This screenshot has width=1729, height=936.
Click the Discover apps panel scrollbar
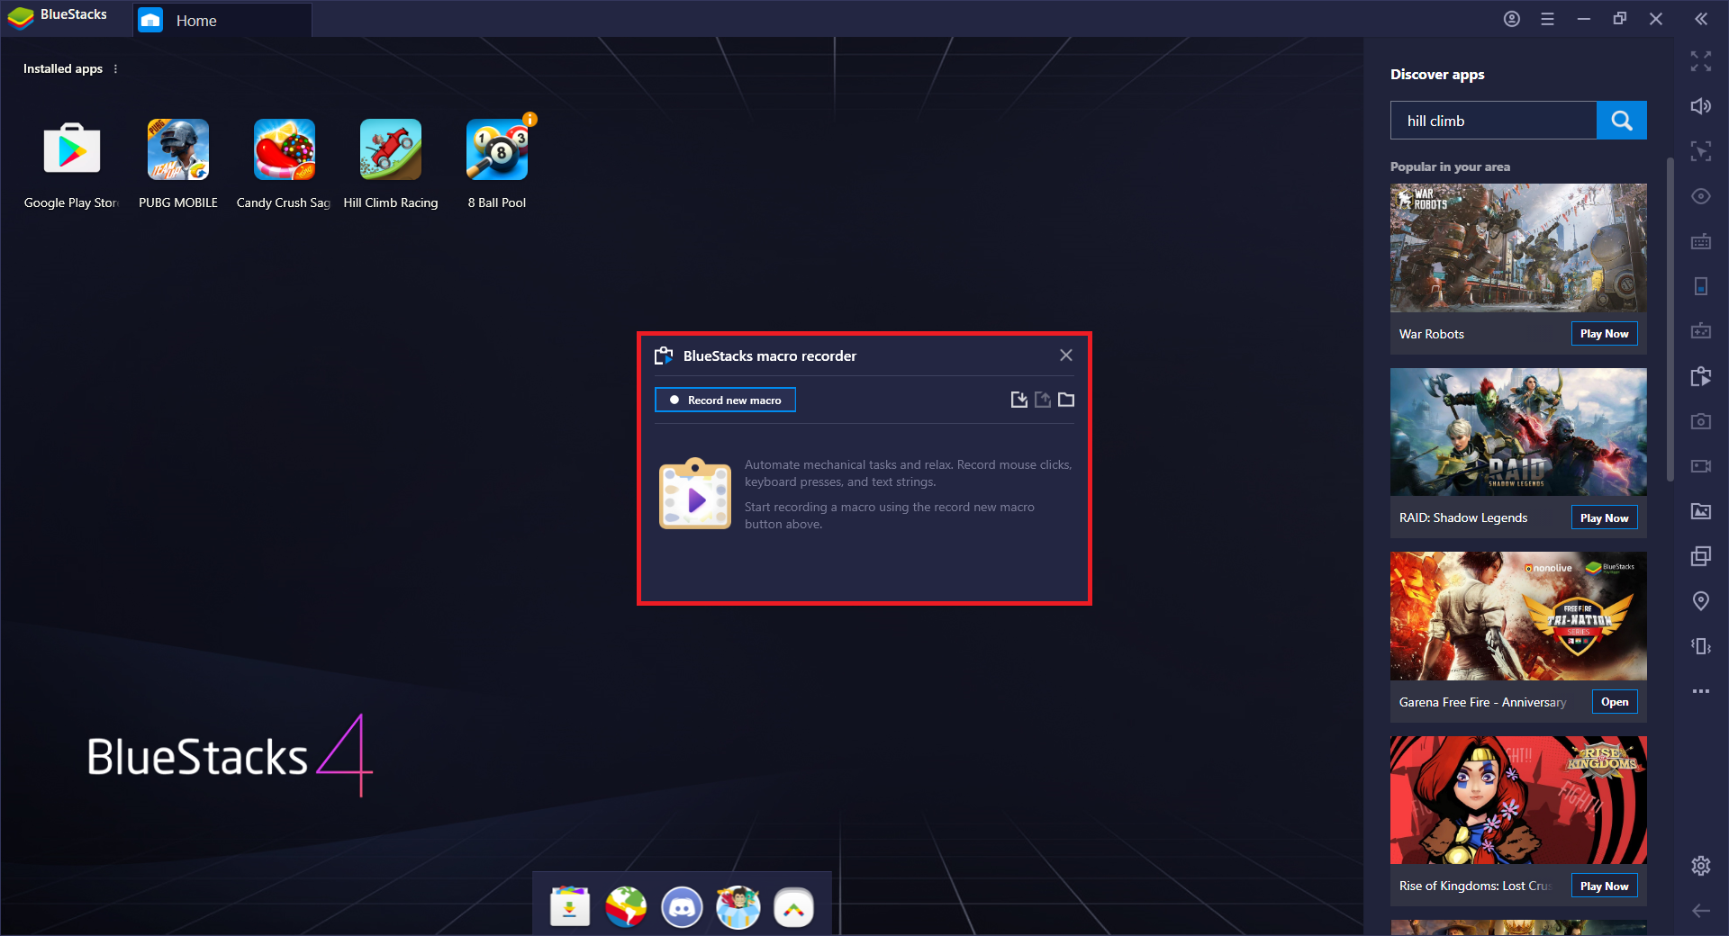pos(1670,319)
